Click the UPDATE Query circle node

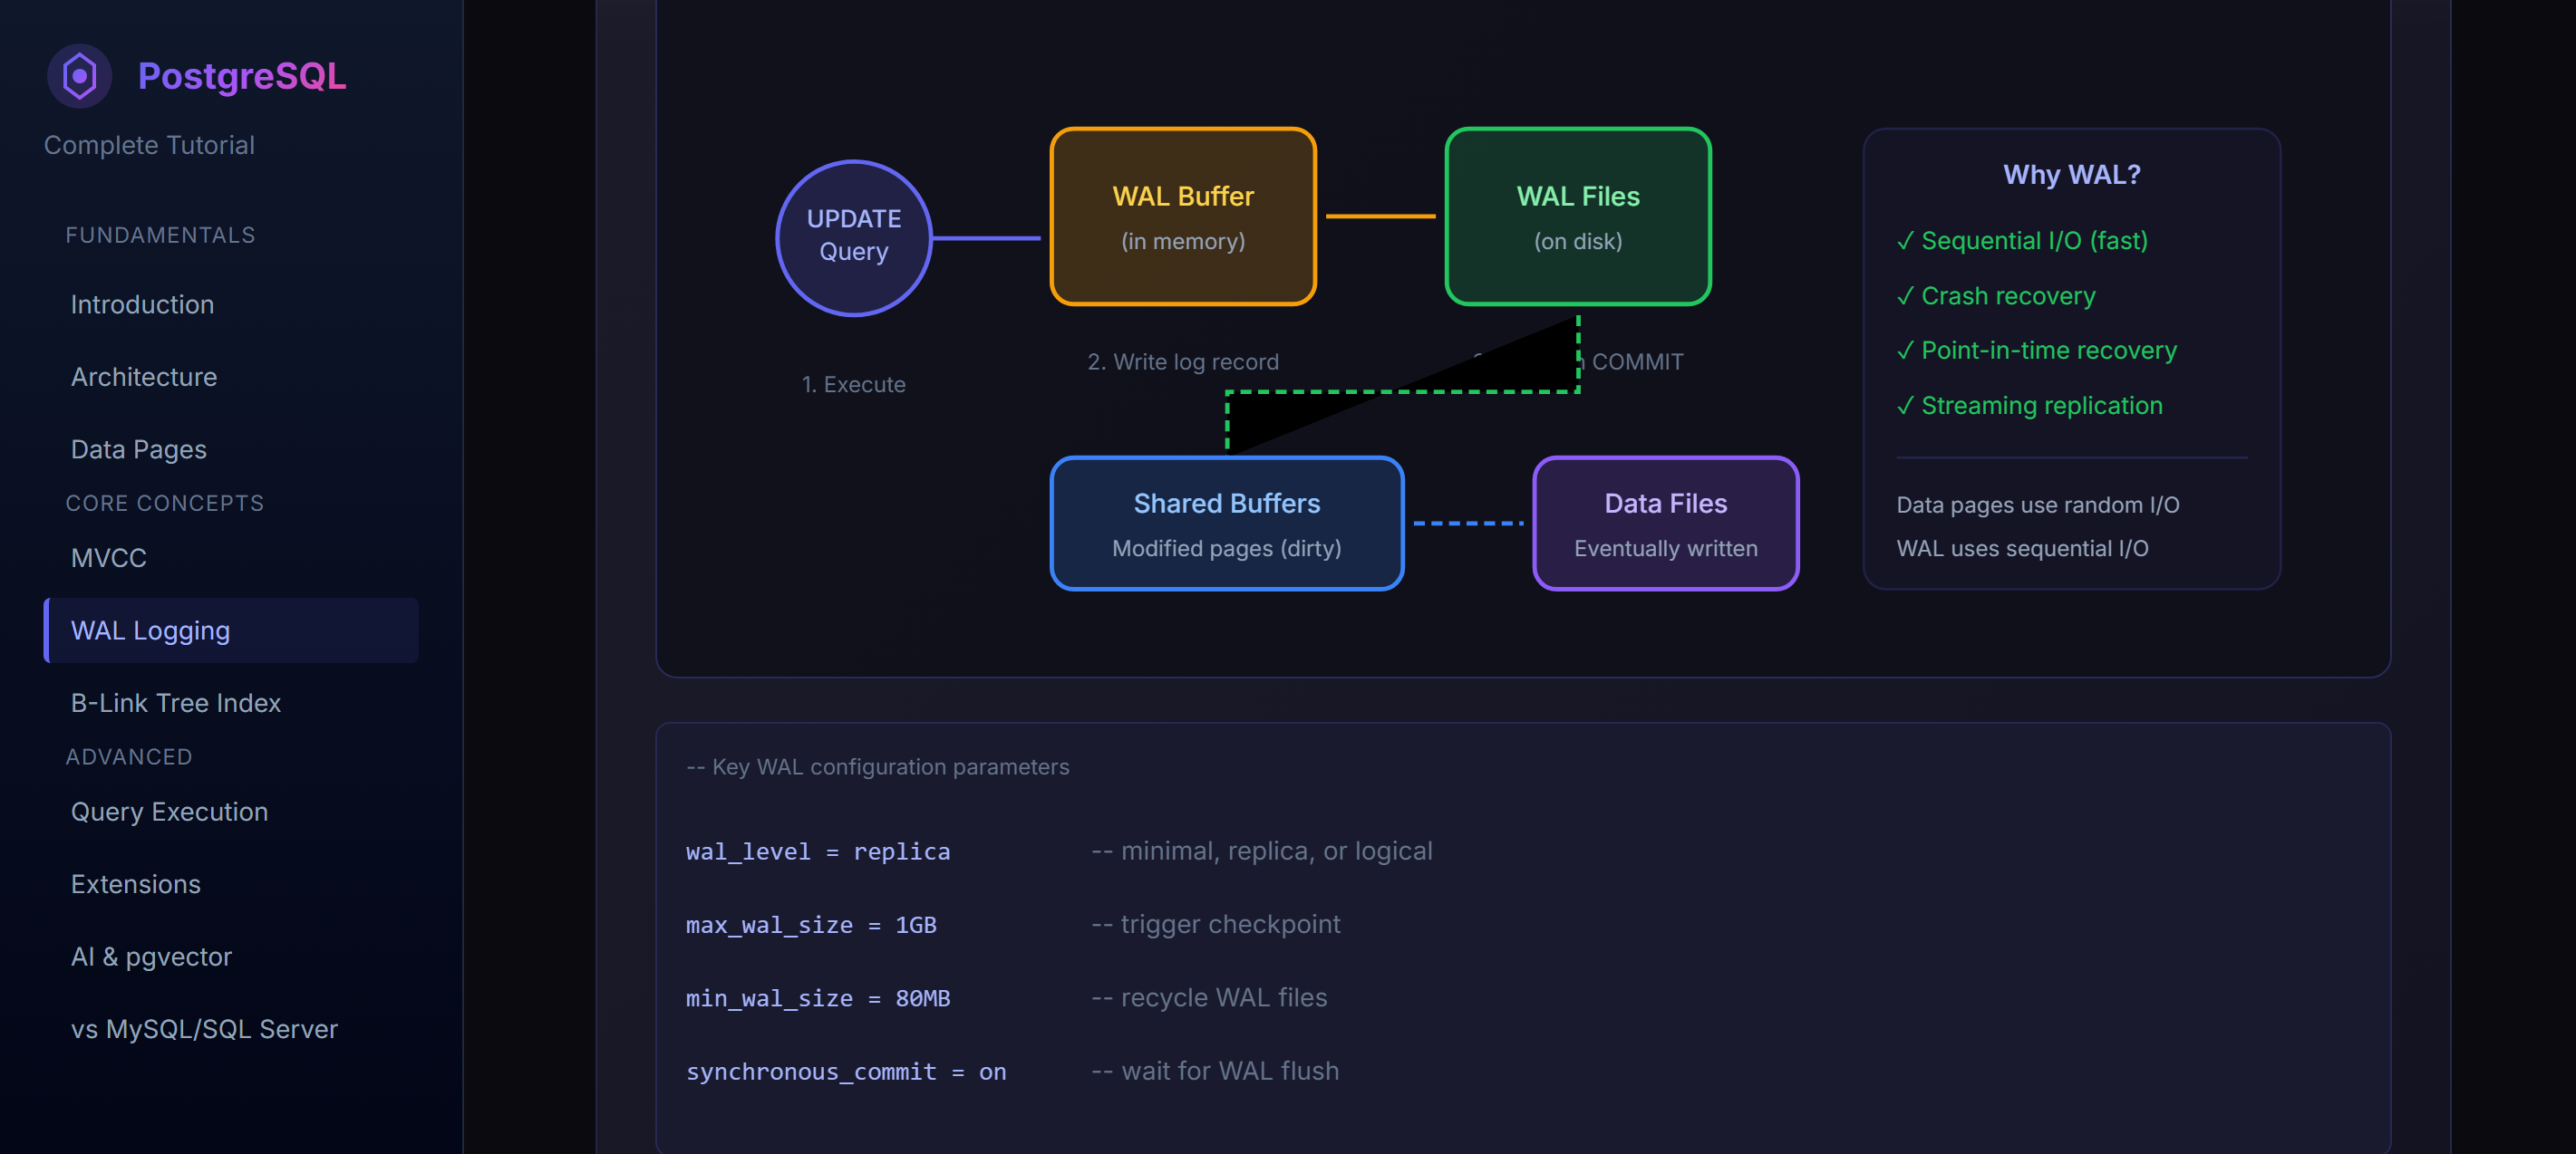click(853, 236)
